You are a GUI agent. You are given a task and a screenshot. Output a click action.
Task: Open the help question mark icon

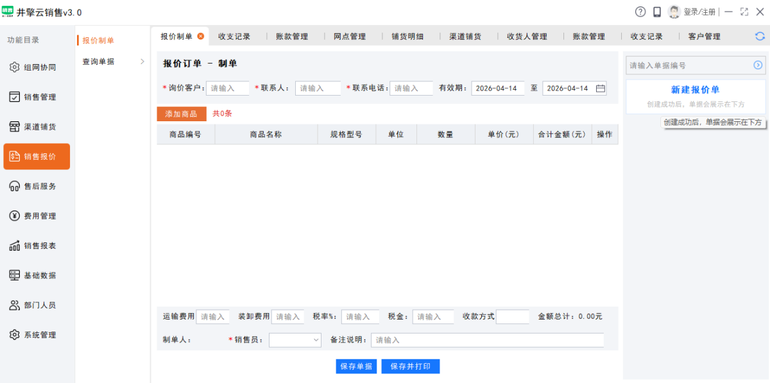pyautogui.click(x=640, y=12)
